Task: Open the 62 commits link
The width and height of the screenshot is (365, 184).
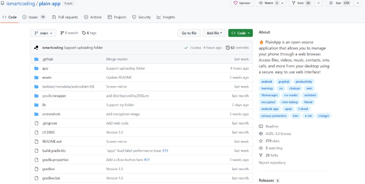Action: tap(237, 48)
